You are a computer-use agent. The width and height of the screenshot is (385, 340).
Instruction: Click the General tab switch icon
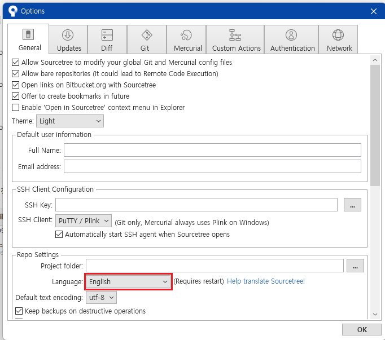pos(28,34)
